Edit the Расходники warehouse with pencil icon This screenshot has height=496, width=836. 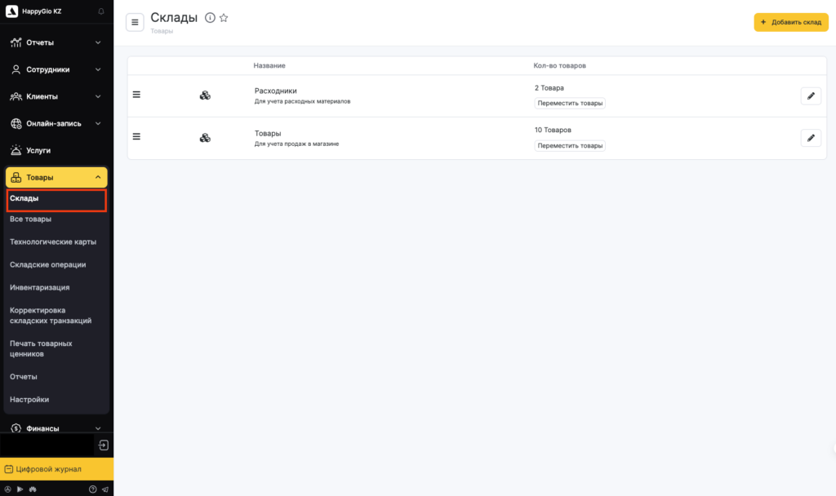(810, 96)
